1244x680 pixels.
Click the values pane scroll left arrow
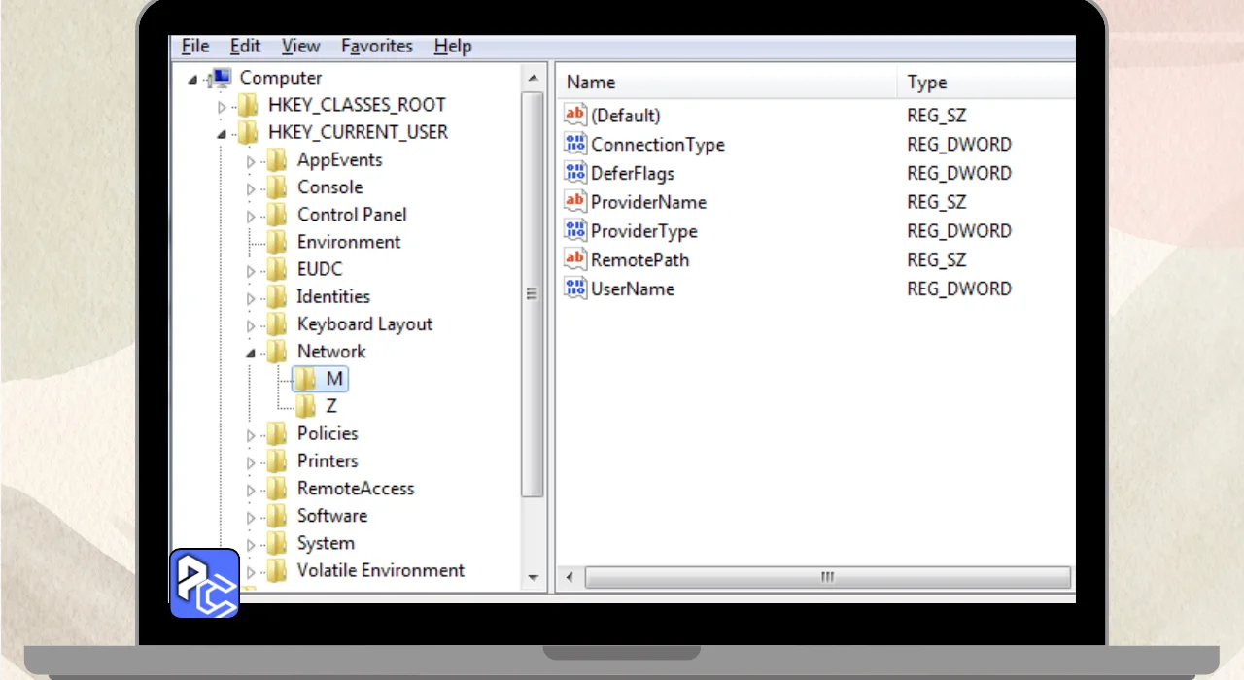click(570, 578)
